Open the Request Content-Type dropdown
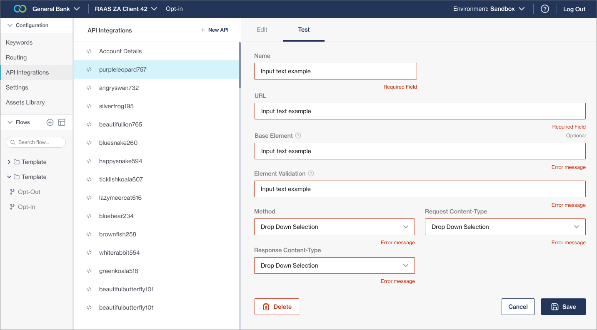 pyautogui.click(x=505, y=227)
